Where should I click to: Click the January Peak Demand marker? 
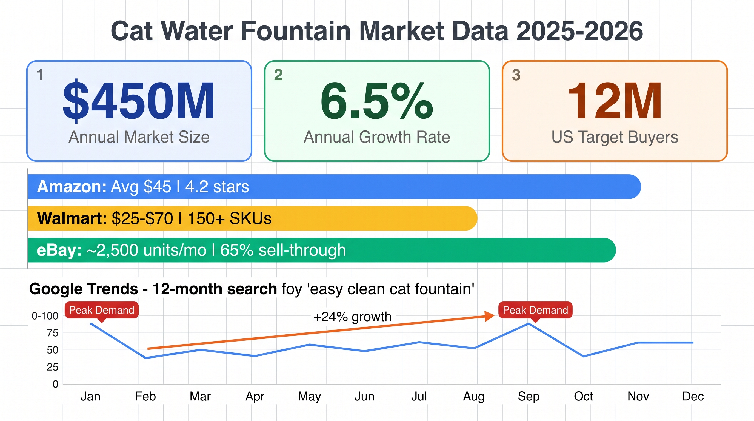pyautogui.click(x=102, y=310)
